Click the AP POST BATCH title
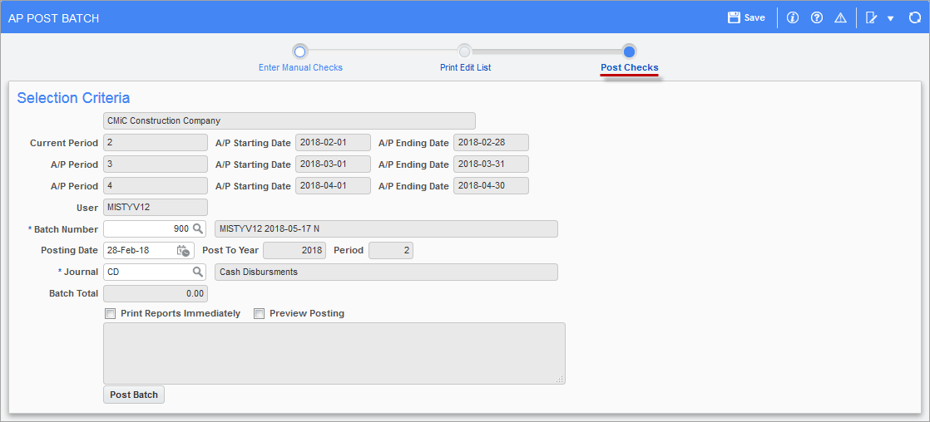This screenshot has width=930, height=422. [54, 18]
